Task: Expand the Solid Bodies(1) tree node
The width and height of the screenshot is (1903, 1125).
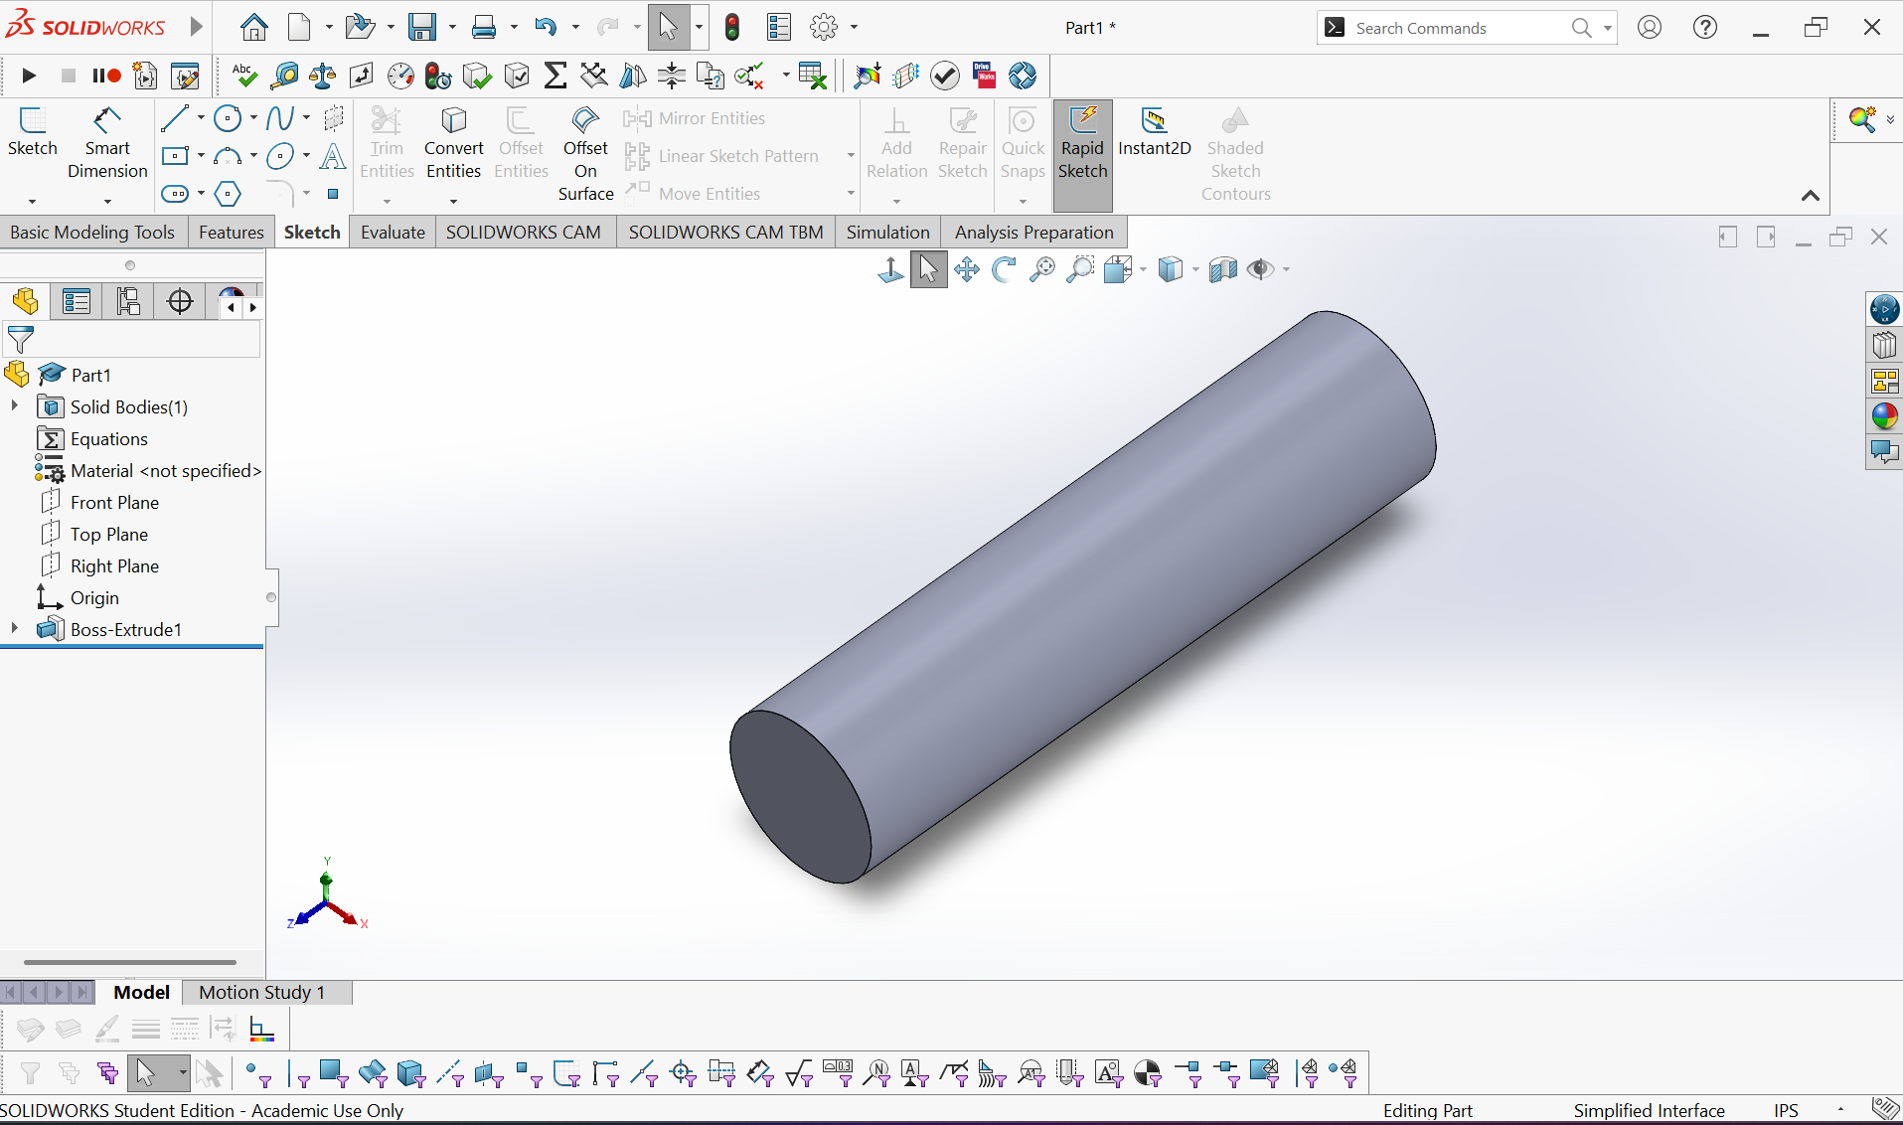Action: 14,406
